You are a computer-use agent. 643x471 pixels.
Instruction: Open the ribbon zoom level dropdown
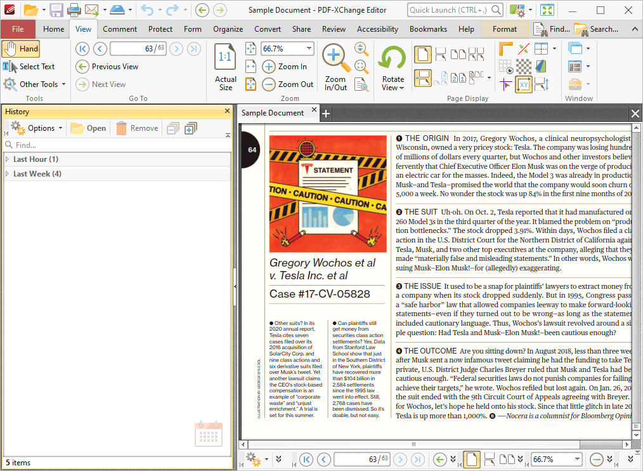[x=309, y=48]
